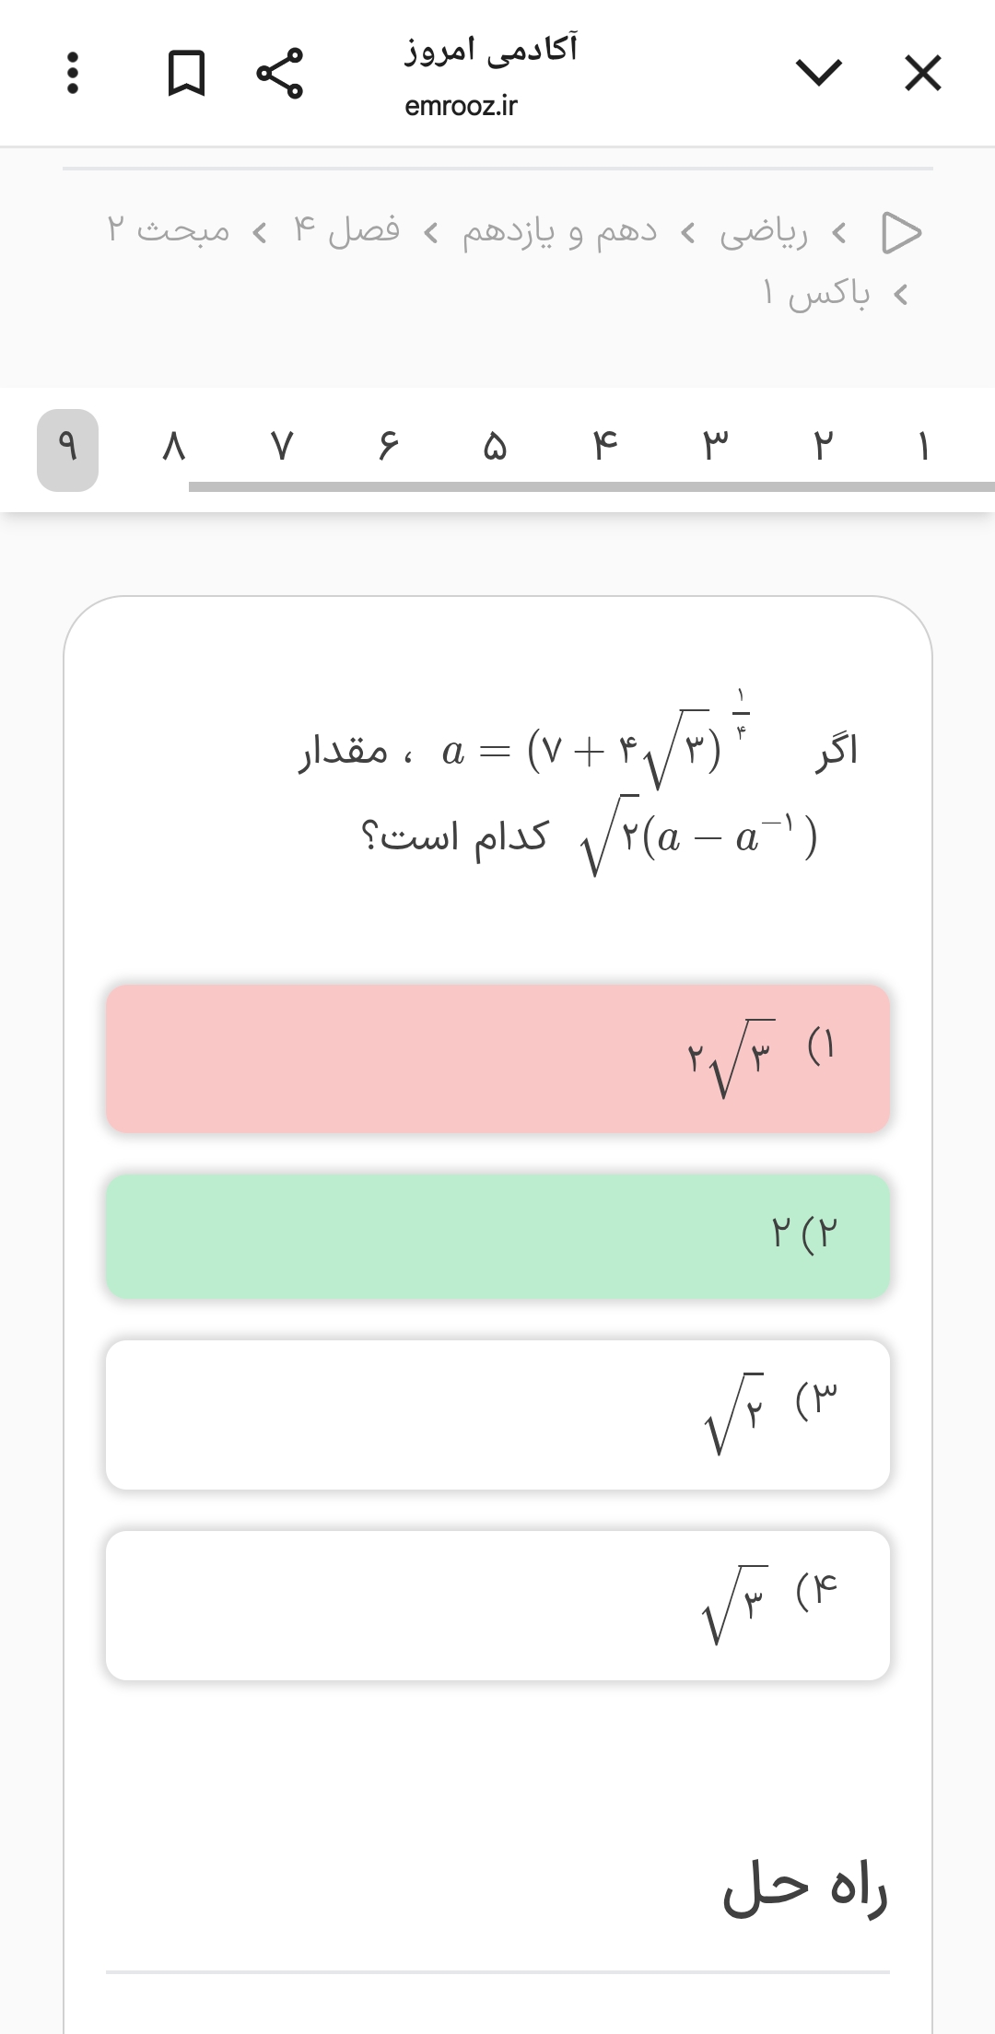Bookmark this page
Screen dimensions: 995x2034
coord(186,73)
